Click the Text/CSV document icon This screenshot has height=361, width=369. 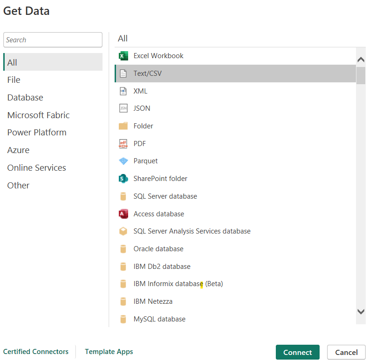point(123,74)
